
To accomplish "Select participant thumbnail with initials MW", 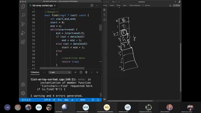I will point(86,107).
